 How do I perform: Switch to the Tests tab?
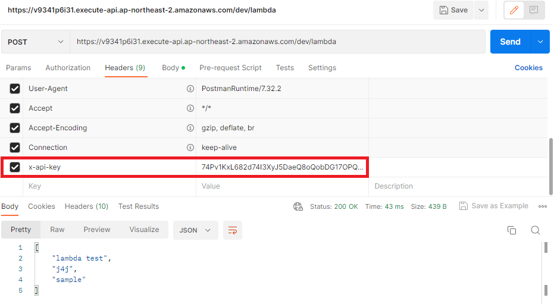tap(285, 68)
